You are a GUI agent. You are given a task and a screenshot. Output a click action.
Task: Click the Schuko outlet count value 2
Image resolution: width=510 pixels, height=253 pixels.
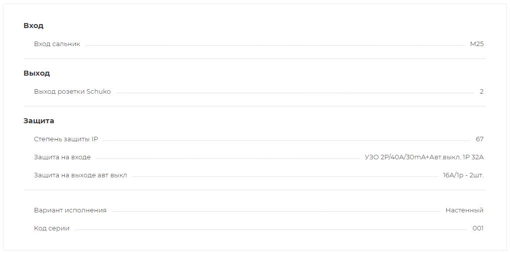point(482,92)
